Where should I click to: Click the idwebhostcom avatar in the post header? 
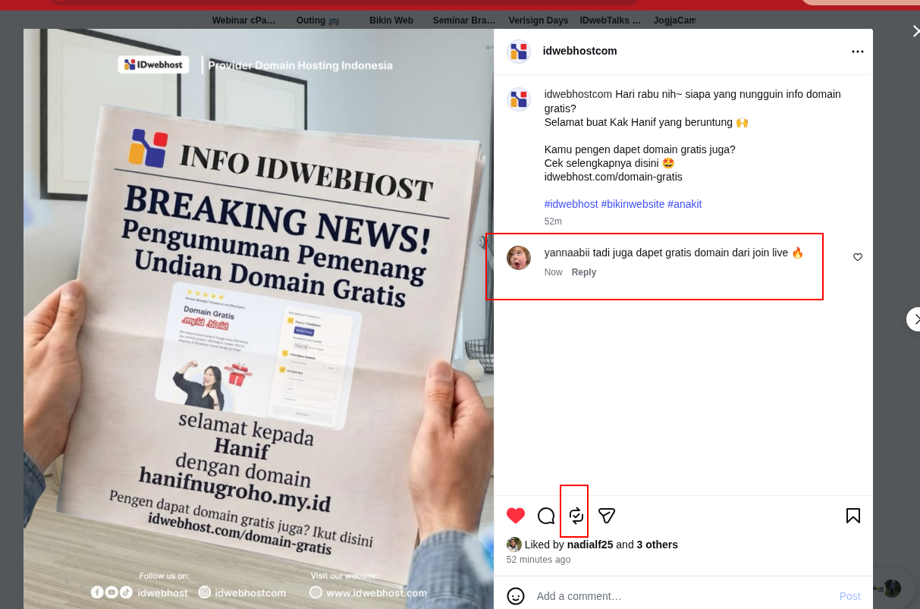519,52
